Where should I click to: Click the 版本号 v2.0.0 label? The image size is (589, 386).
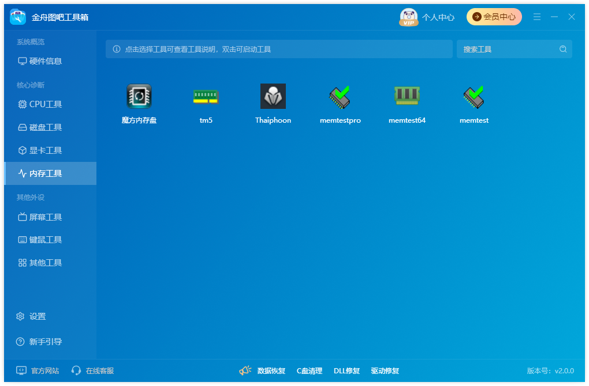tap(550, 370)
